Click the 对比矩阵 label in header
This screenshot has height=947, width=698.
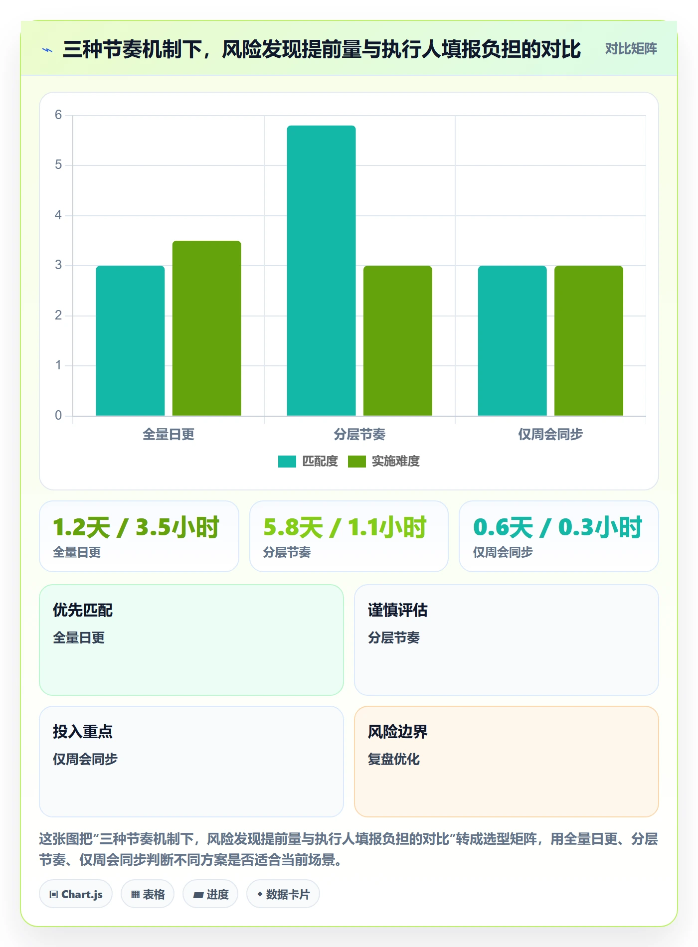631,49
